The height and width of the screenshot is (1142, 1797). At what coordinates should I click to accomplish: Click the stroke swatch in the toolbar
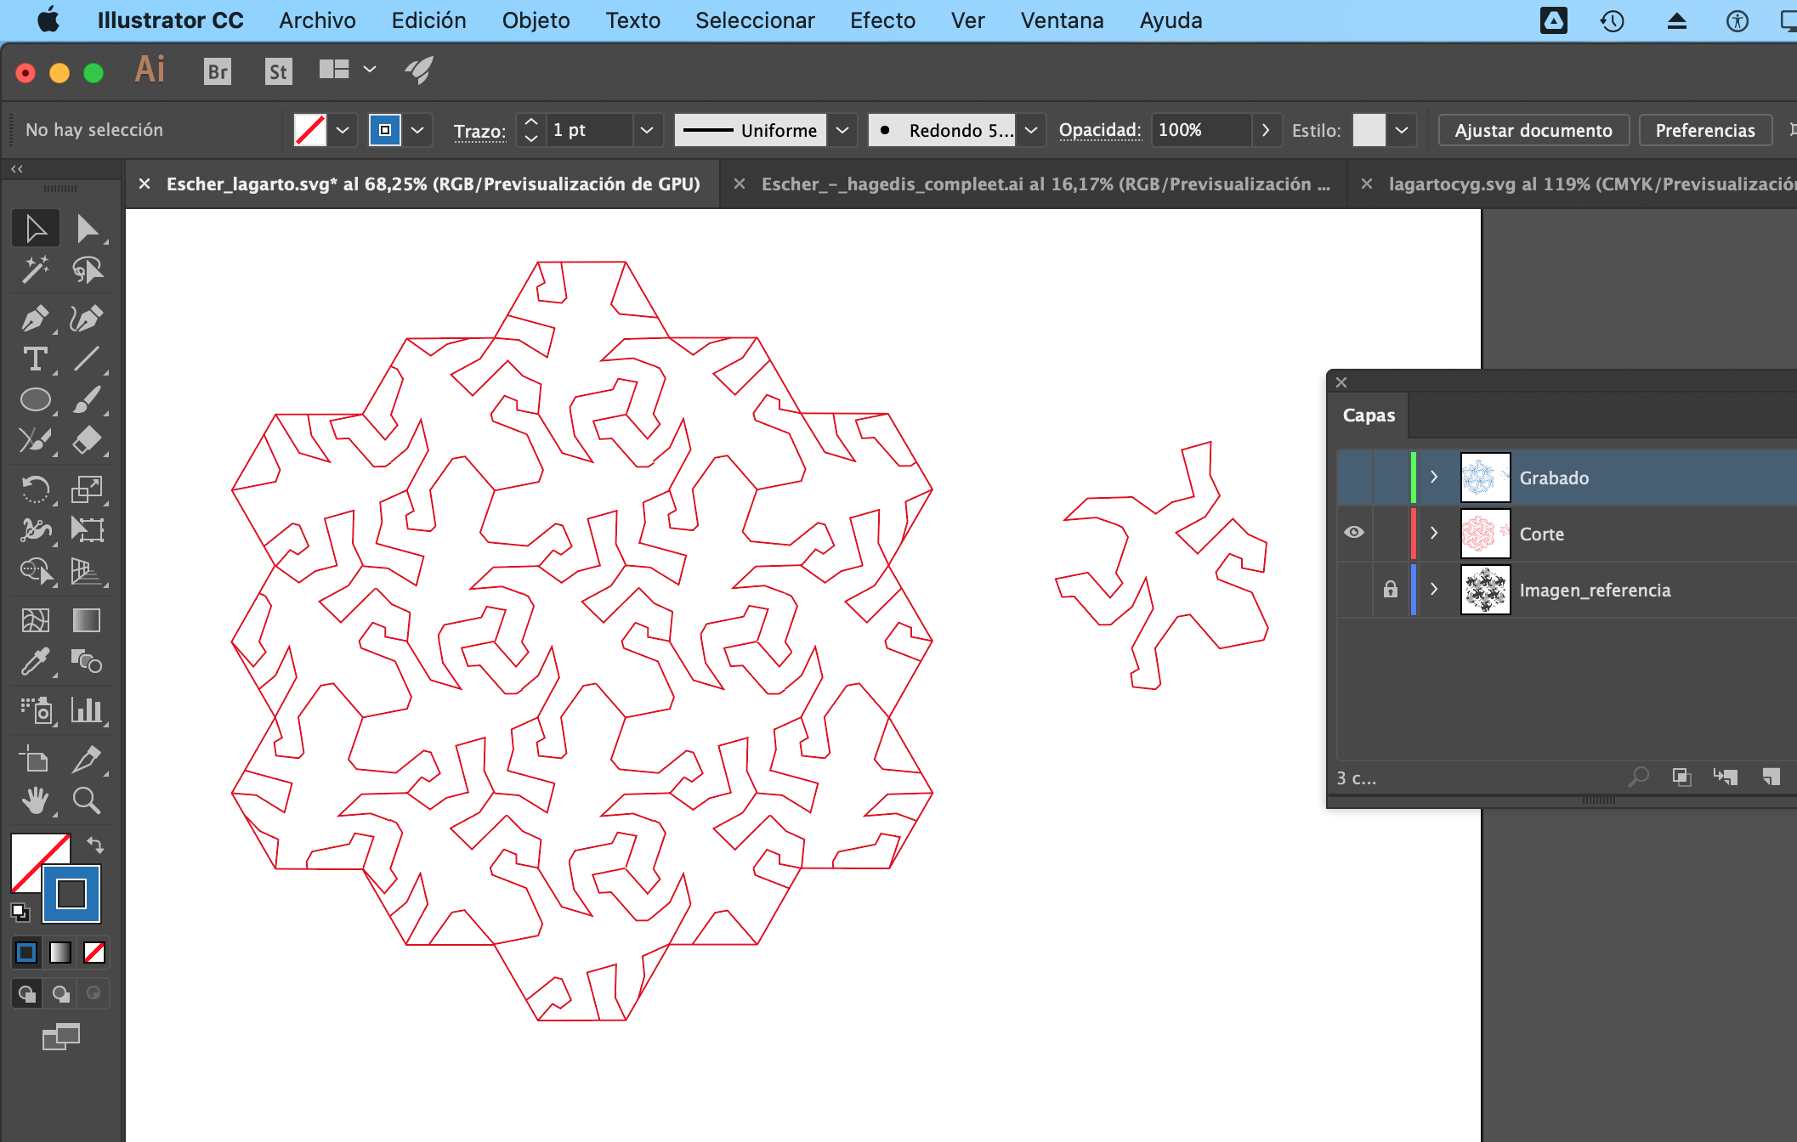tap(71, 894)
